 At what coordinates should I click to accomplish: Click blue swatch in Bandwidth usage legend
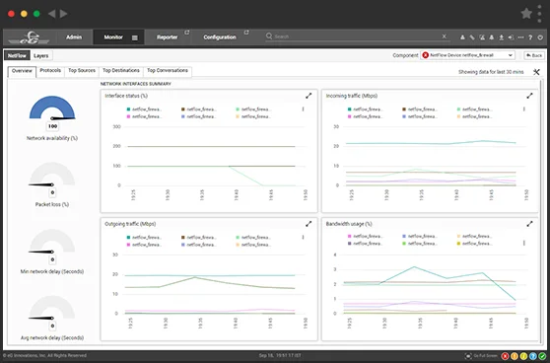(x=404, y=237)
